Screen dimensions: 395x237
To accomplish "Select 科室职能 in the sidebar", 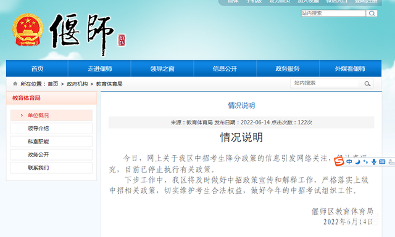I will click(x=51, y=142).
